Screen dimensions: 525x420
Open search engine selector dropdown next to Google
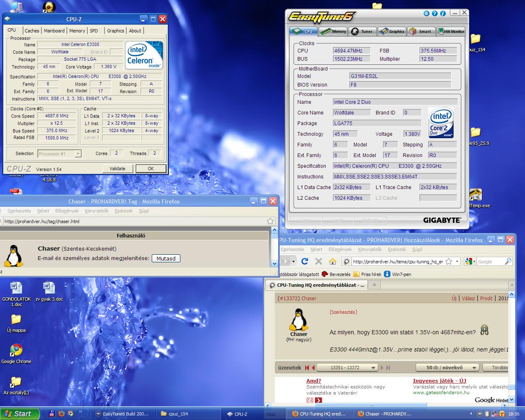tap(474, 261)
